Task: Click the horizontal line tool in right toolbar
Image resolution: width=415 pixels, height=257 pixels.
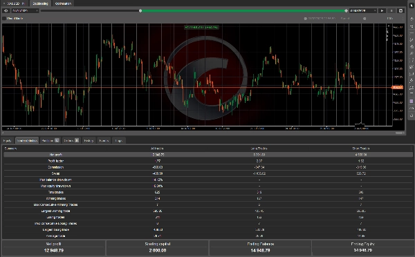Action: (x=412, y=34)
